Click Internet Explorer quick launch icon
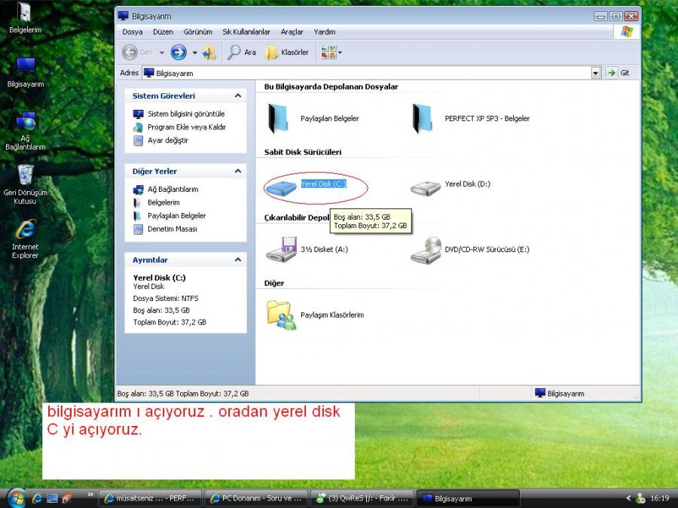 click(x=37, y=498)
